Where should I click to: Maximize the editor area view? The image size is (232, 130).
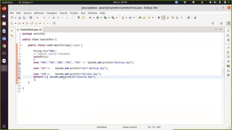(221, 29)
